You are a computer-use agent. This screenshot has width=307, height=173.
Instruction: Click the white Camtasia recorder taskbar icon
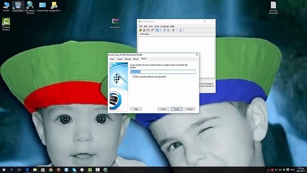97,170
